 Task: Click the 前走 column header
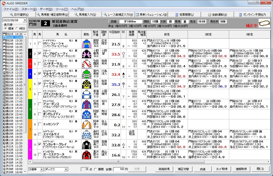pos(167,34)
